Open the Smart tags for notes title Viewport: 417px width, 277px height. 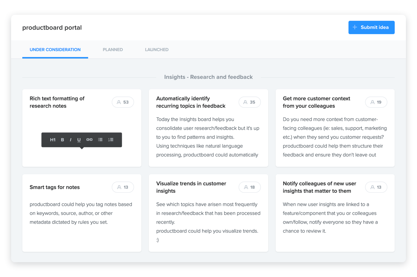coord(54,187)
